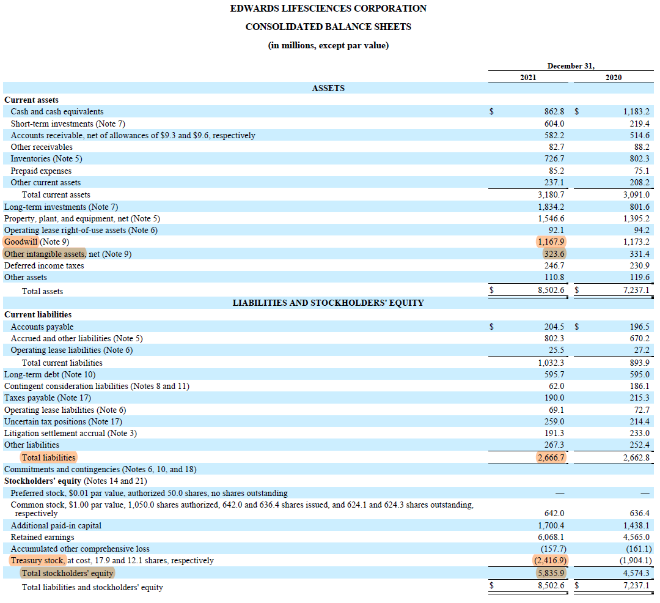Screen dimensions: 660x603
Task: Click 'Long-term investments (Note 7)' label
Action: point(61,207)
